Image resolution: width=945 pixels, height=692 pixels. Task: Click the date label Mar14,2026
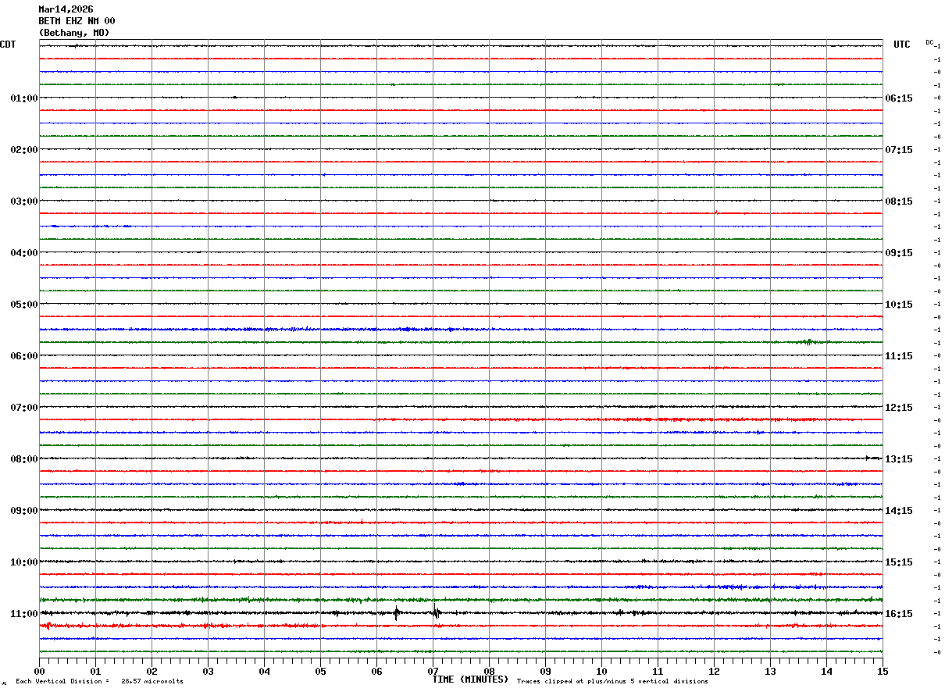pos(66,9)
